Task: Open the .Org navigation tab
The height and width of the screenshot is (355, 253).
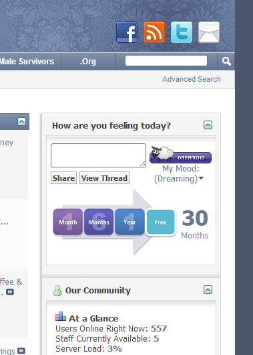Action: click(x=88, y=62)
